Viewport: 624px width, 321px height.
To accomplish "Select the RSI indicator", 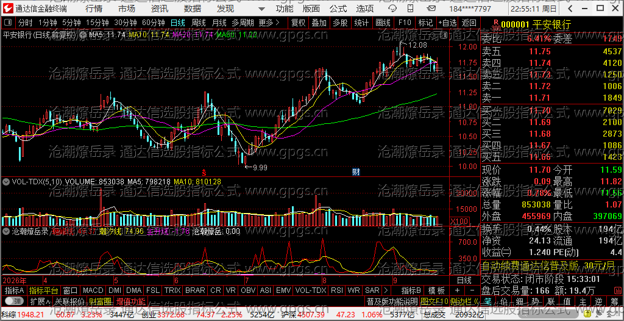I will coord(337,290).
